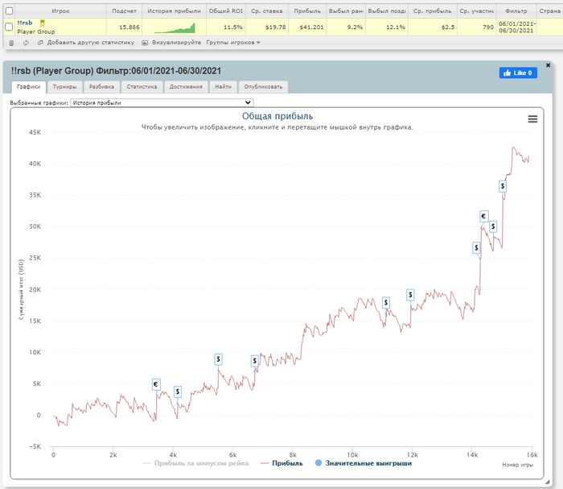
Task: Click the dollar win marker just below the euro marker at 30K
Action: pos(493,226)
